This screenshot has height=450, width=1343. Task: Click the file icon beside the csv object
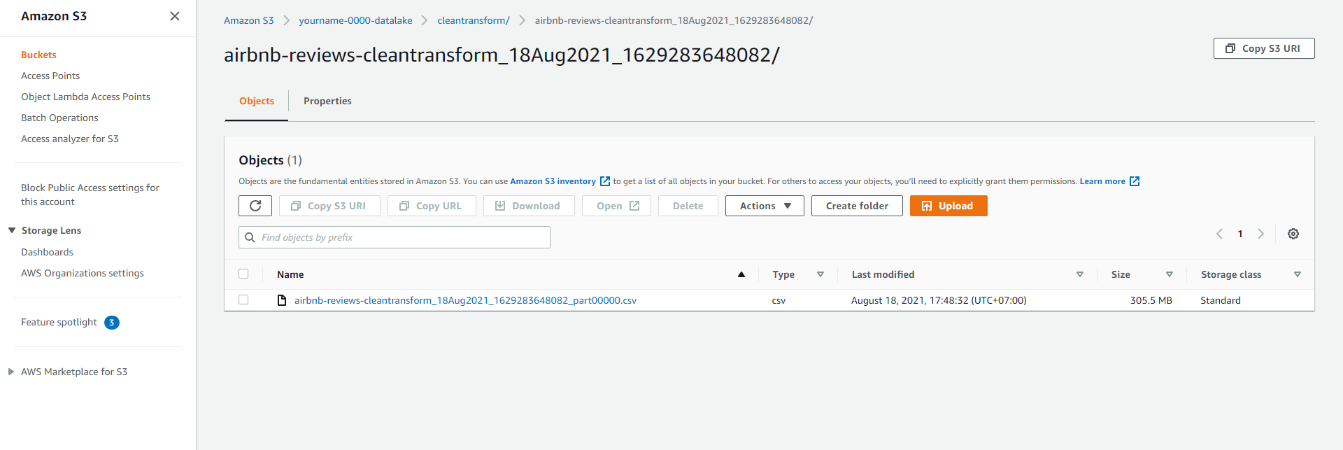[282, 300]
